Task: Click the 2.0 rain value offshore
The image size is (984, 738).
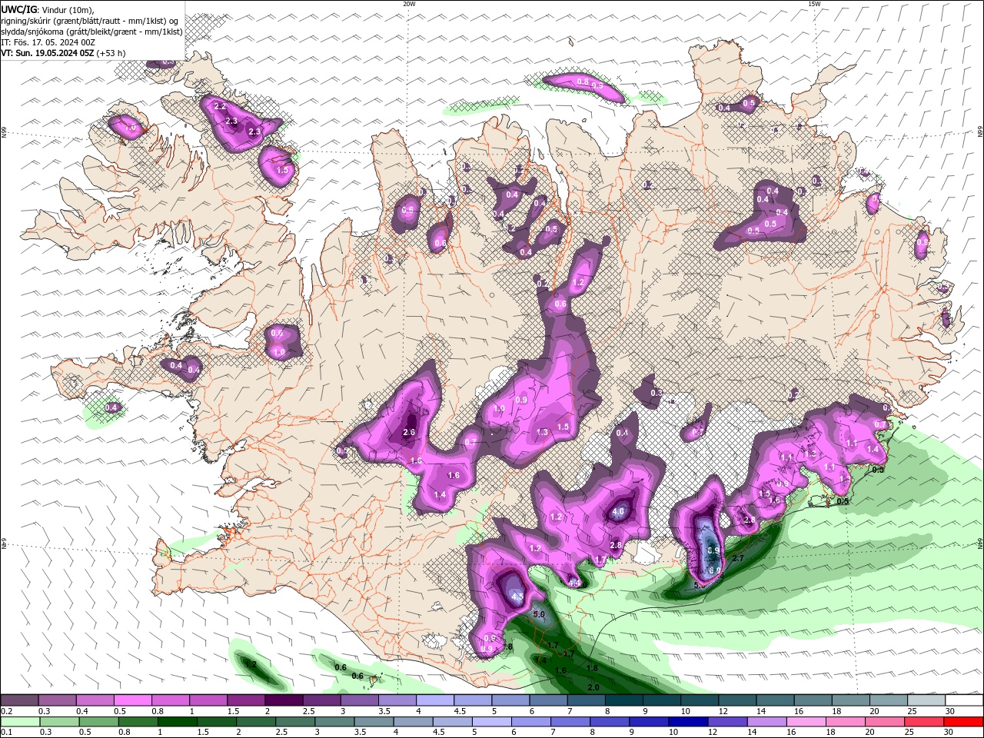Action: tap(593, 687)
